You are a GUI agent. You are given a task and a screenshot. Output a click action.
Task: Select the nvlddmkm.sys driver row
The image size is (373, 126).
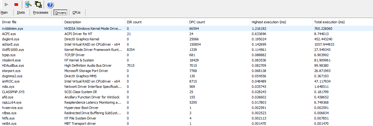[12, 29]
